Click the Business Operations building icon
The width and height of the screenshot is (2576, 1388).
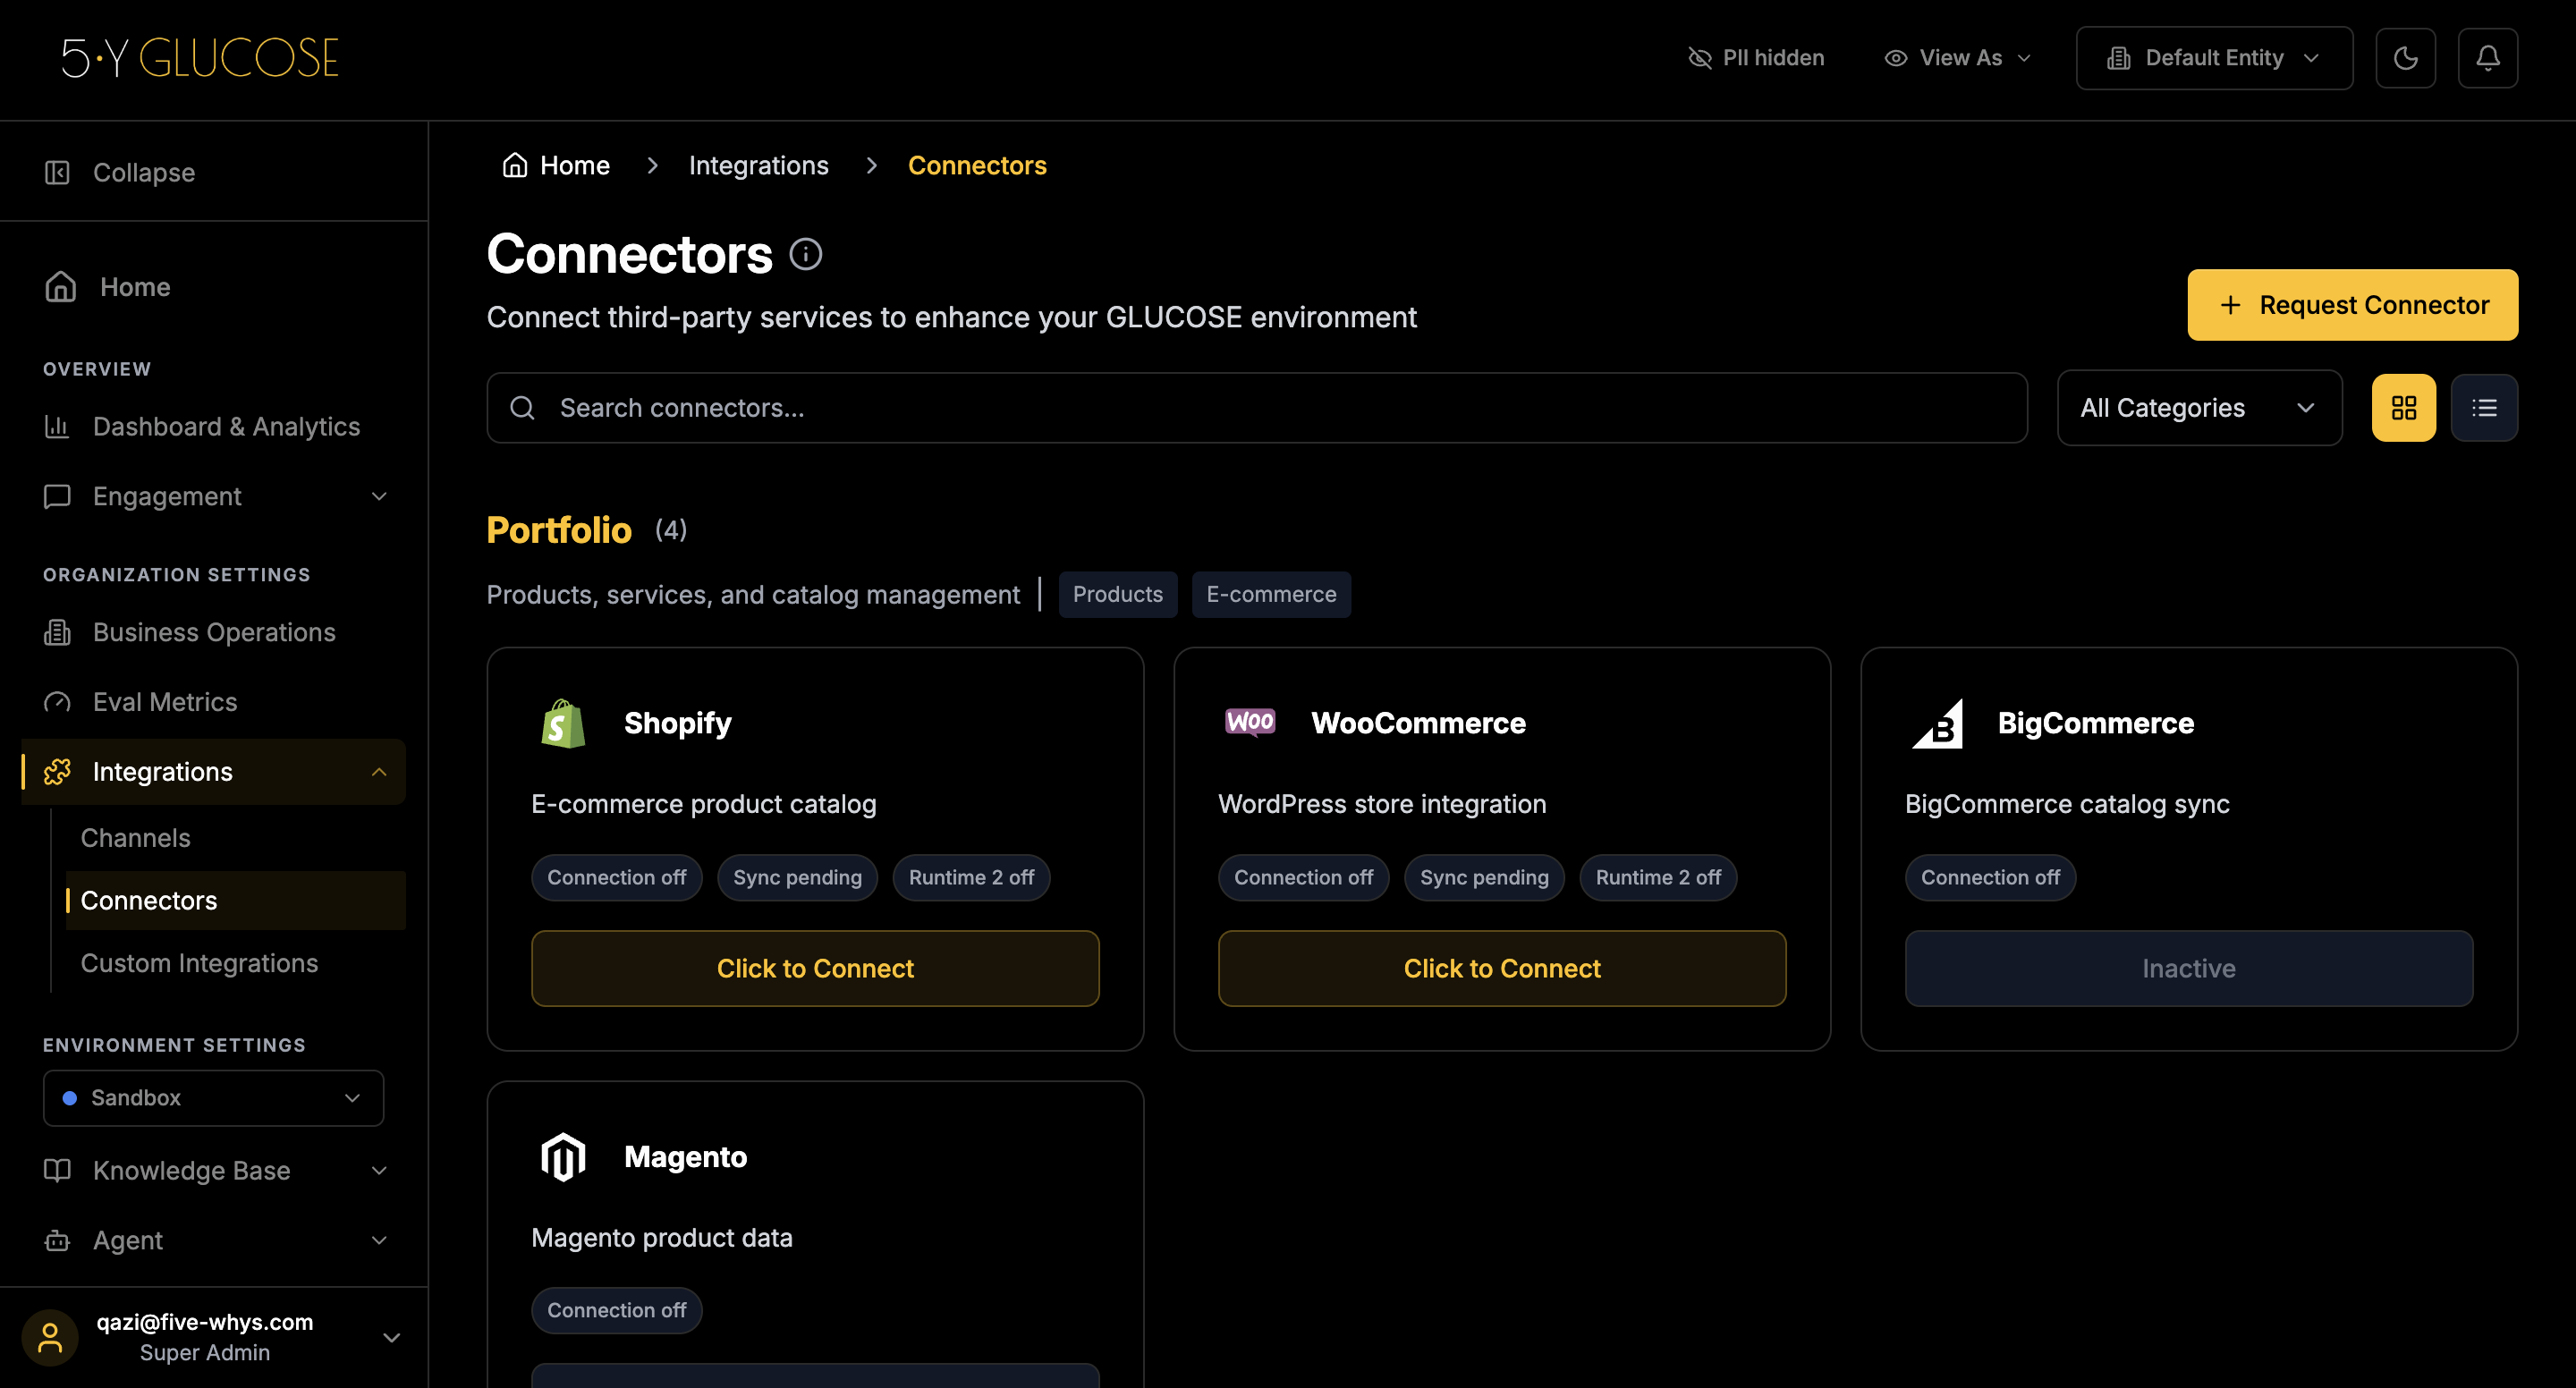(57, 632)
